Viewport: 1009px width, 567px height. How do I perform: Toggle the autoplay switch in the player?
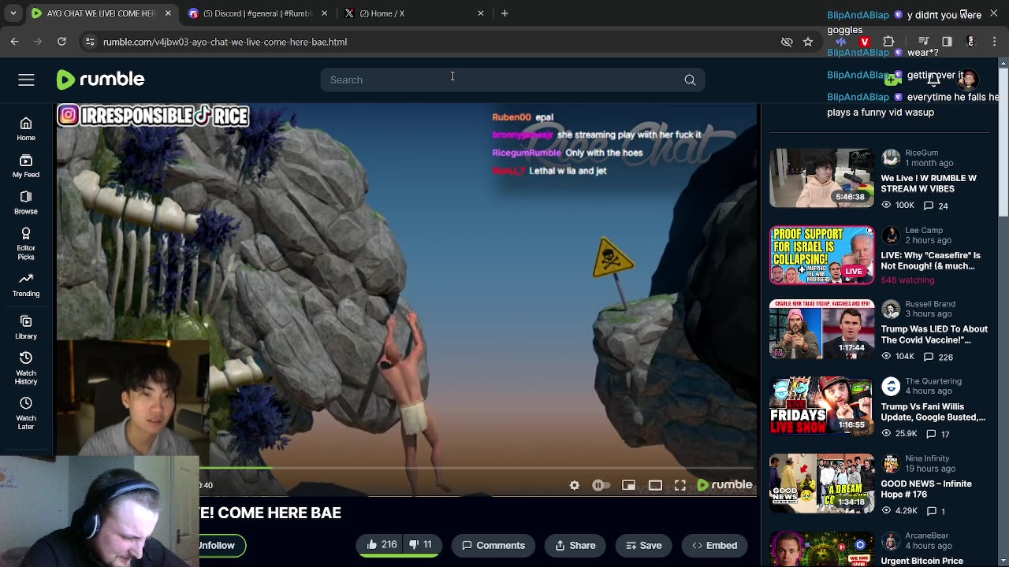pos(601,485)
